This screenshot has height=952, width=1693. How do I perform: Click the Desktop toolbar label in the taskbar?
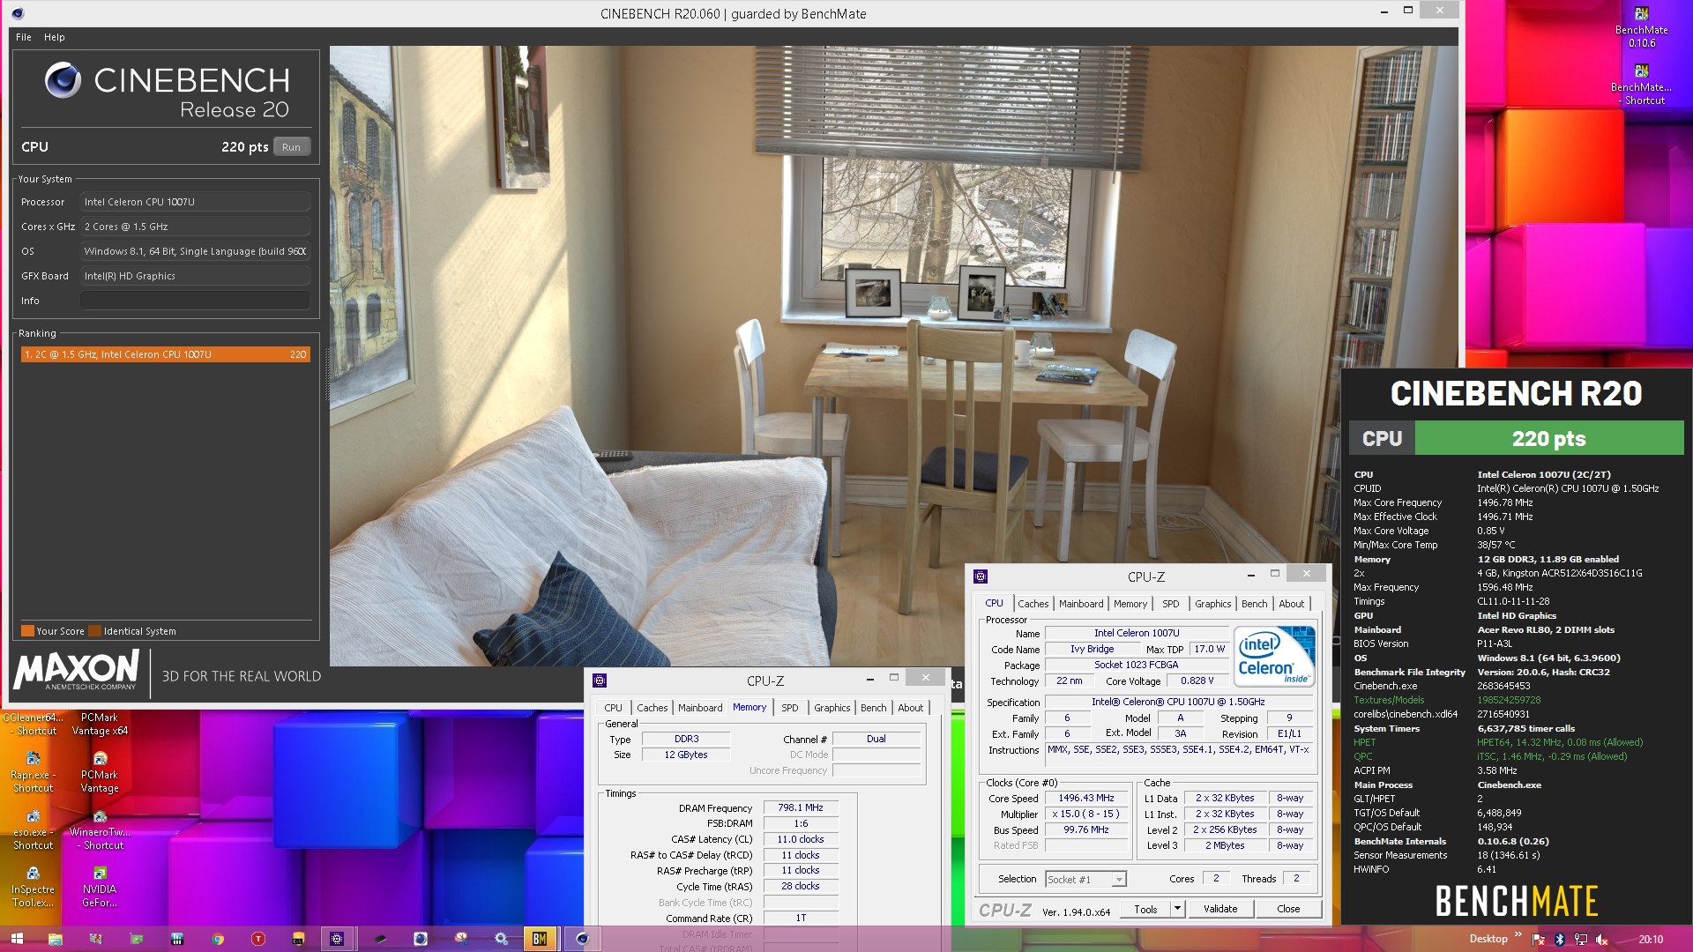(x=1488, y=939)
